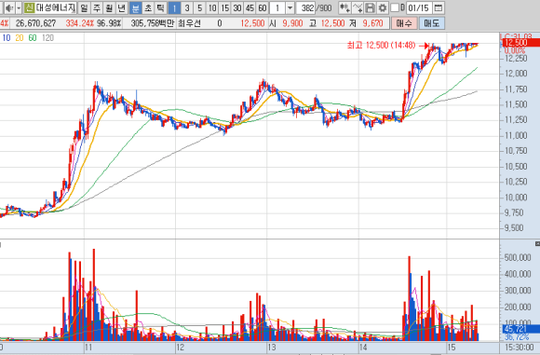The width and height of the screenshot is (540, 355).
Task: Click the 60 moving average legend label
Action: 33,38
